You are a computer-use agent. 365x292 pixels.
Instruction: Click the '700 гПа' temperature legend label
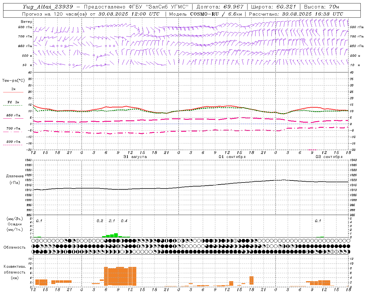(x=13, y=129)
